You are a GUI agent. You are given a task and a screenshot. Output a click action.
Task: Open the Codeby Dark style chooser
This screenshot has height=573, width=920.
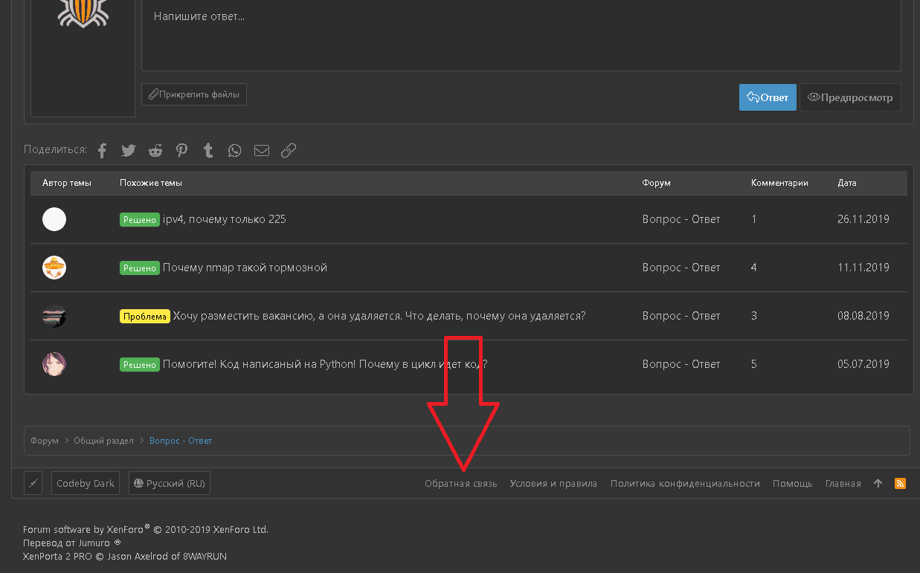click(86, 483)
